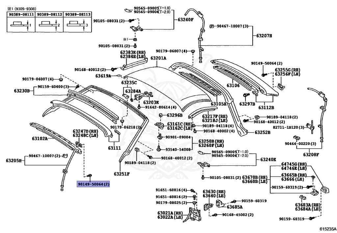337x233 pixels.
Task: Click the 63619A label
Action: click(x=103, y=76)
